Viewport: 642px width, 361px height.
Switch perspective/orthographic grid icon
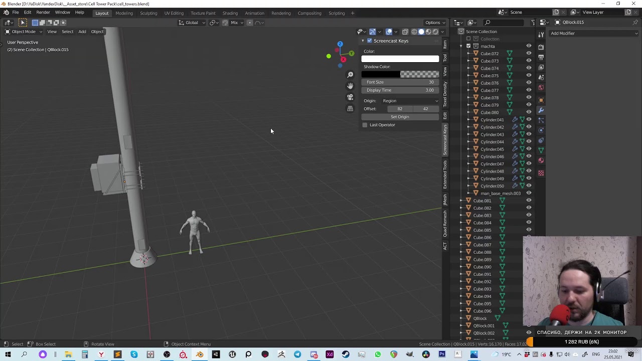coord(350,108)
